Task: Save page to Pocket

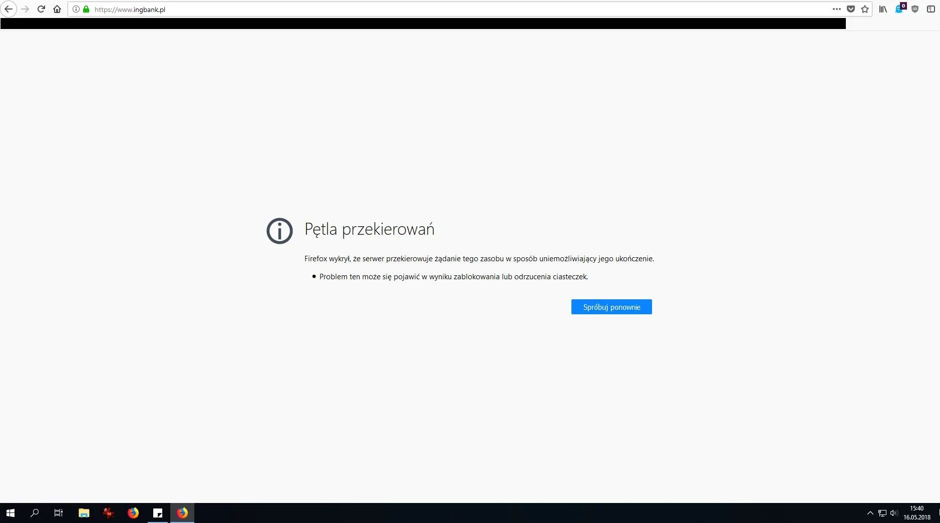Action: (850, 9)
